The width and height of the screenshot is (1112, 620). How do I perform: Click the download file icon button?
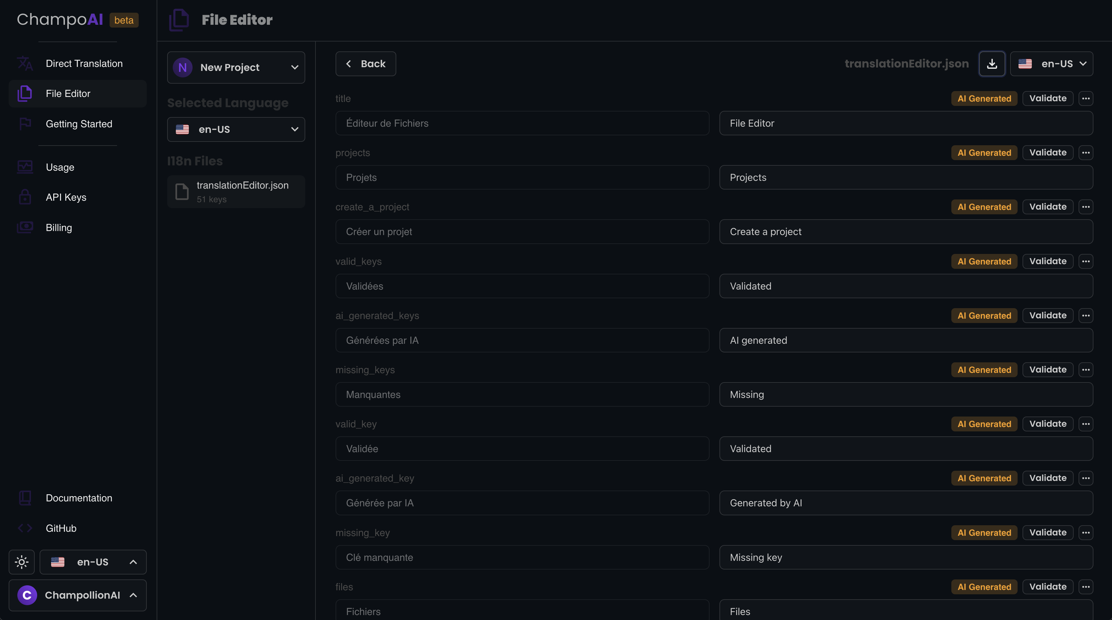pos(992,64)
